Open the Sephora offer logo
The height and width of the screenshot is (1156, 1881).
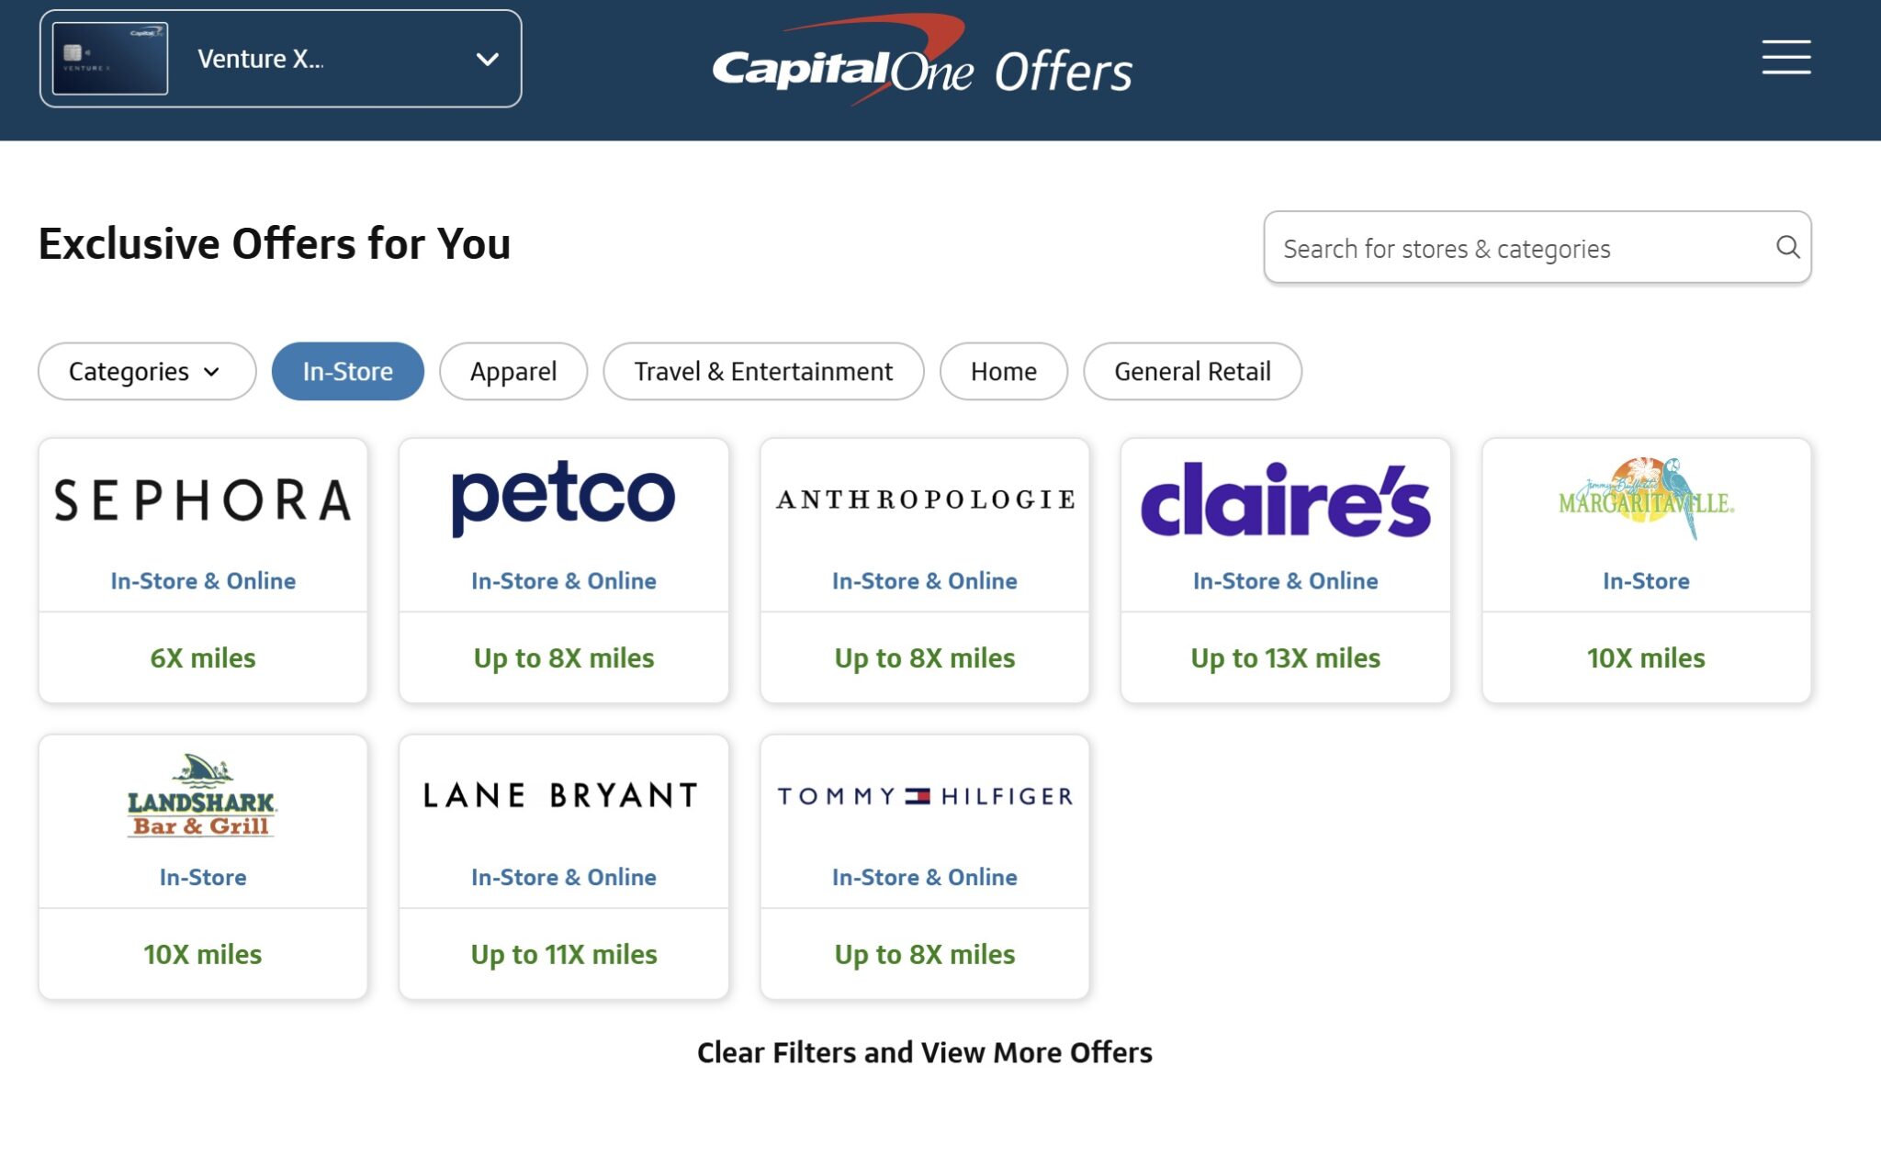[x=203, y=499]
